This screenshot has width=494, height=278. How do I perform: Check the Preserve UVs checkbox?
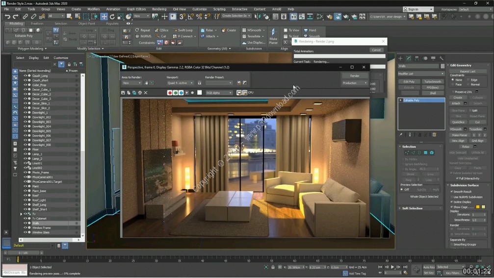(453, 92)
